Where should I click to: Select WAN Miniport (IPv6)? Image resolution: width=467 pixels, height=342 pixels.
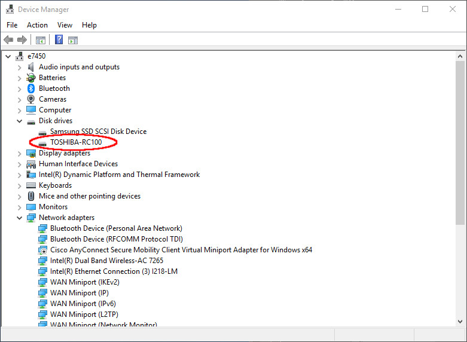[x=83, y=304]
